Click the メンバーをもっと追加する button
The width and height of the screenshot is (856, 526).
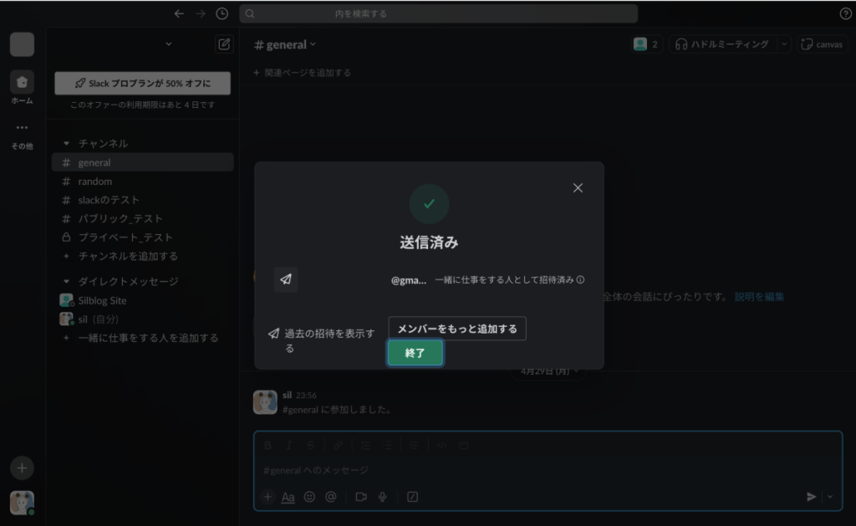point(457,329)
